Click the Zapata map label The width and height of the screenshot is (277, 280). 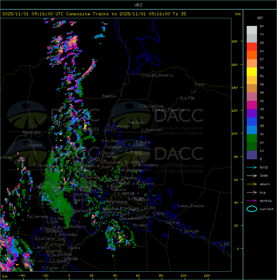(74, 248)
